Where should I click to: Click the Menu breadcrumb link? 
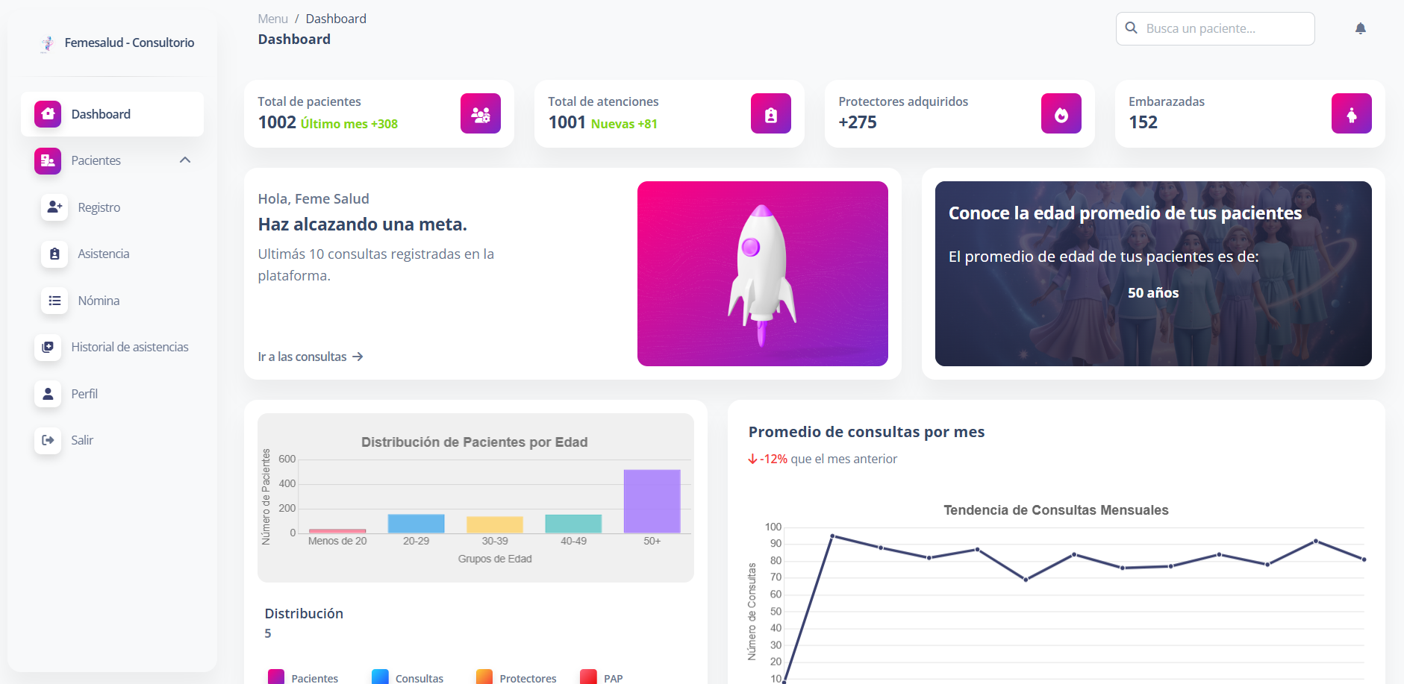point(272,19)
